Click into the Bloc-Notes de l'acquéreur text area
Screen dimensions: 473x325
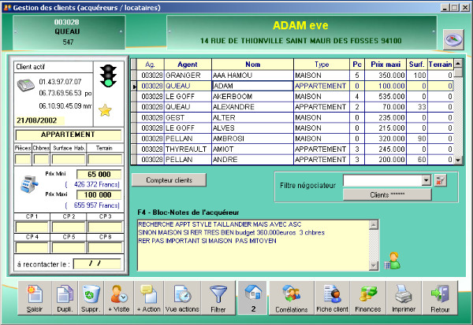tap(253, 246)
